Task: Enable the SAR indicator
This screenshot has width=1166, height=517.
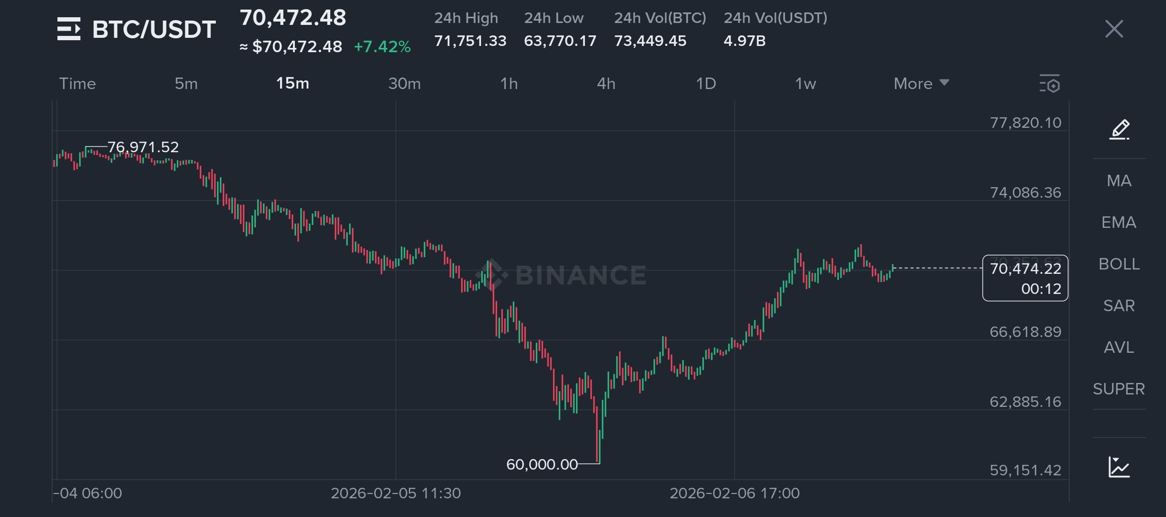Action: [1119, 306]
